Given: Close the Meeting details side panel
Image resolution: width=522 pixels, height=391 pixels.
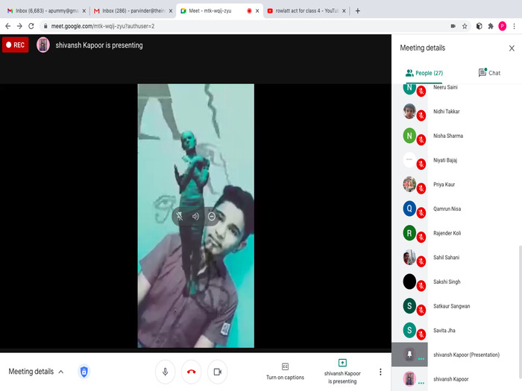Looking at the screenshot, I should 512,48.
